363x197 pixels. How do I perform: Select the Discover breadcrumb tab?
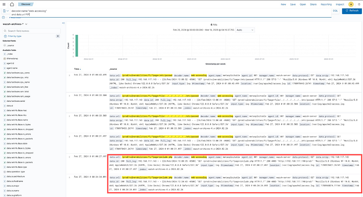pos(26,4)
